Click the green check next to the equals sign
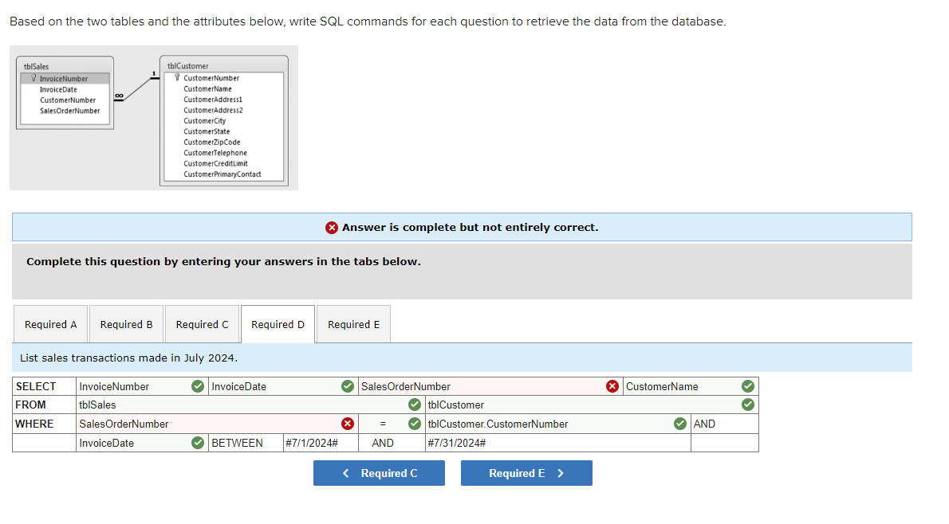The image size is (949, 524). (415, 424)
